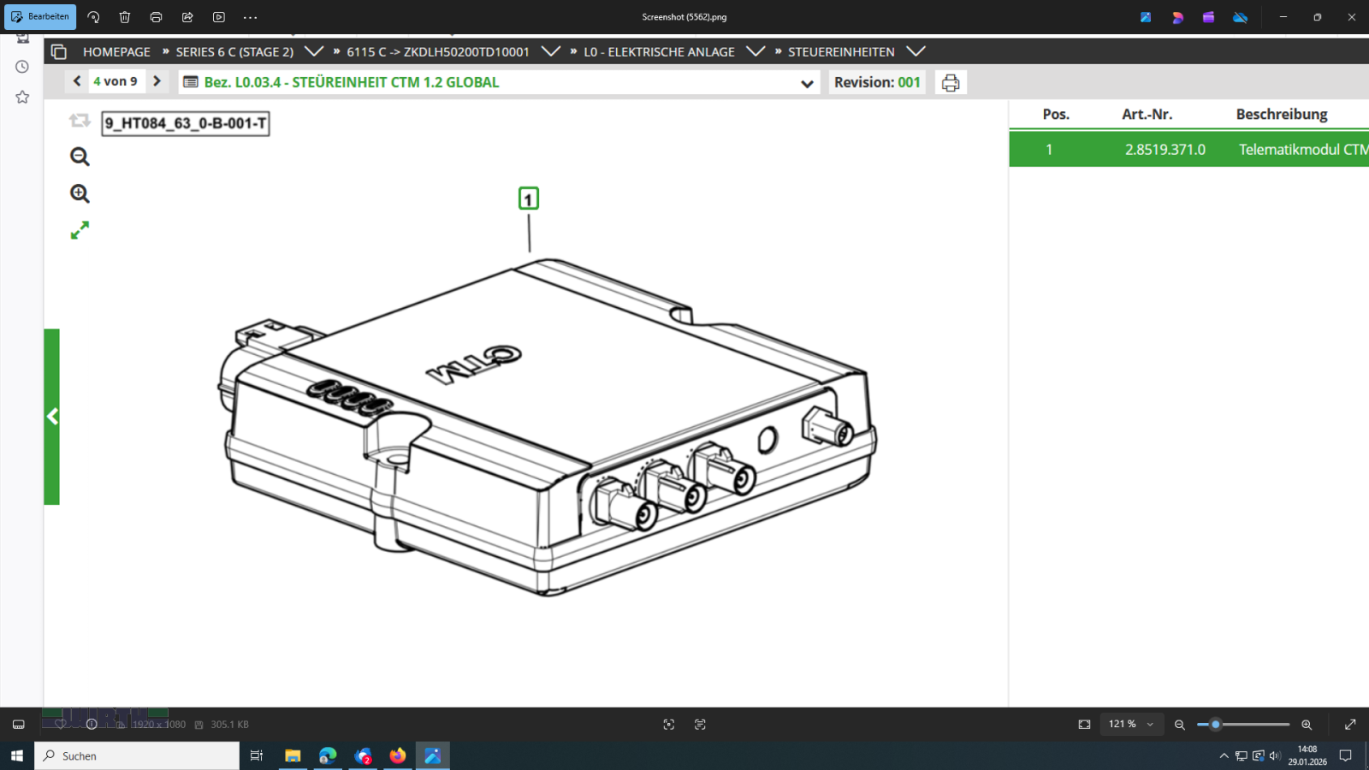The width and height of the screenshot is (1369, 770).
Task: Click the zoom out magnifier in diagram
Action: (x=80, y=157)
